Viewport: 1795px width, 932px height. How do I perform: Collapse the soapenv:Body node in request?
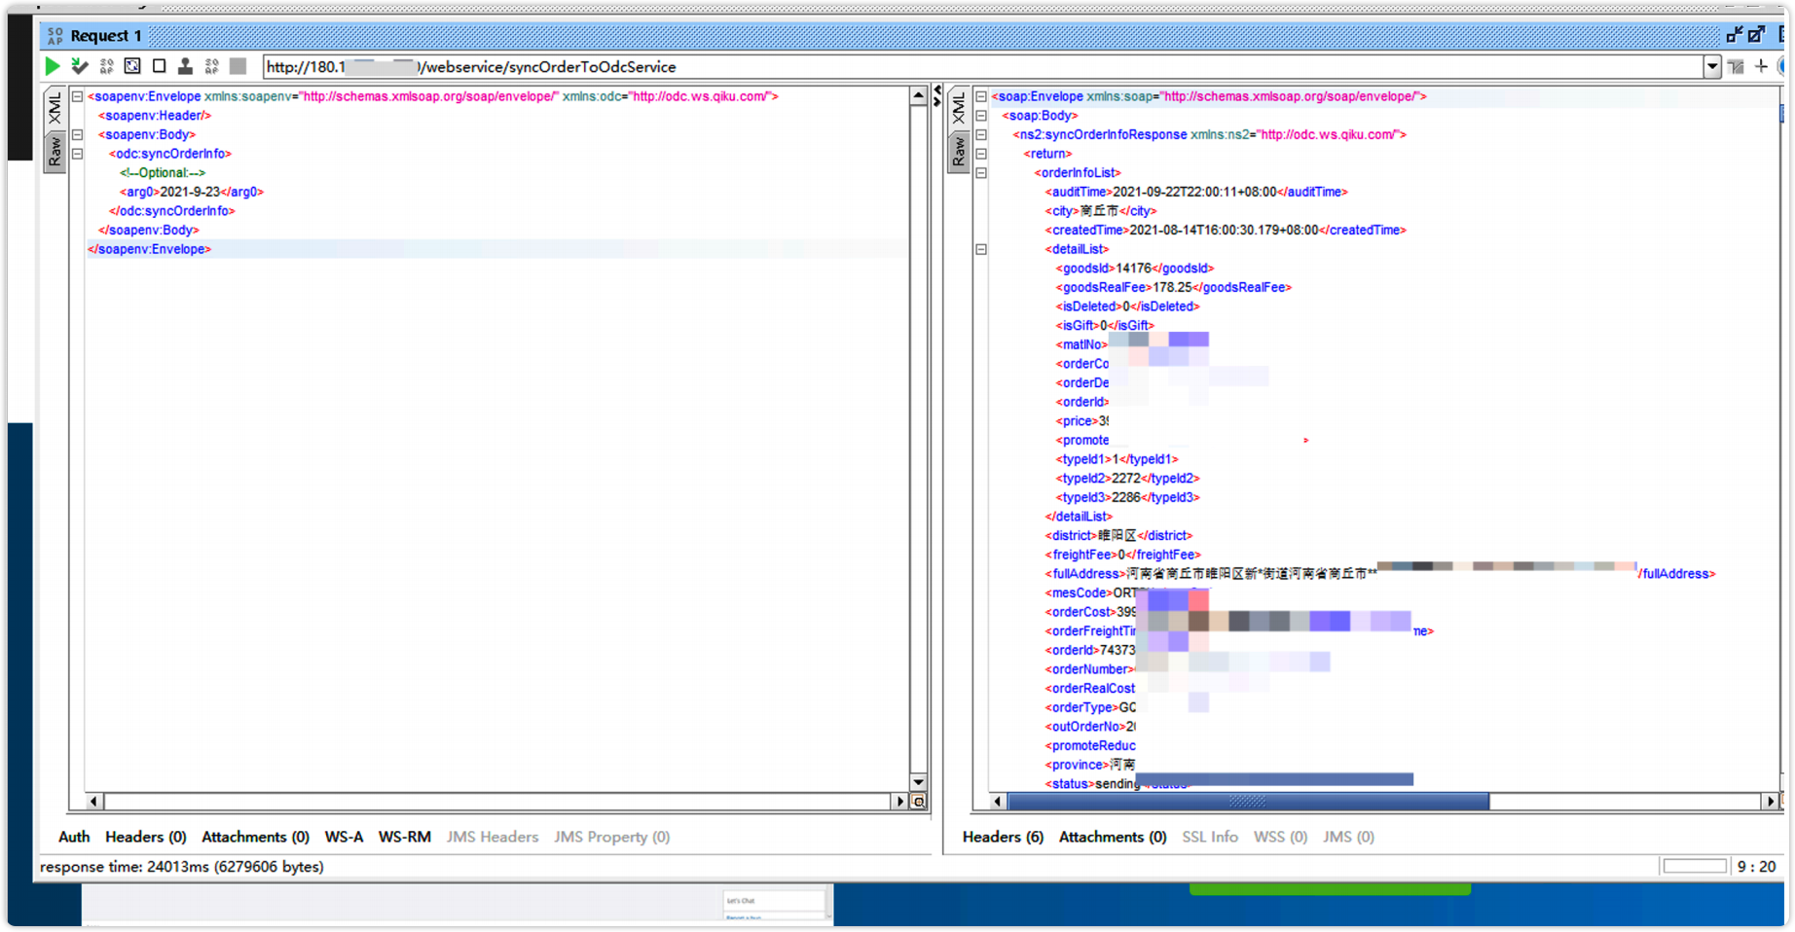(x=77, y=134)
